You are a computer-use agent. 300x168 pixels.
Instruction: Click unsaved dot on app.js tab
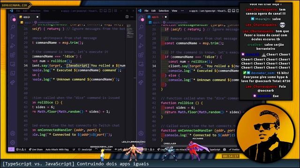coord(37,17)
